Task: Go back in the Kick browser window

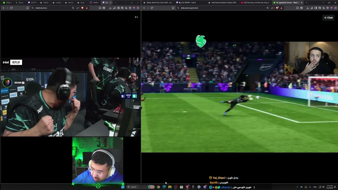Action: (x=144, y=8)
